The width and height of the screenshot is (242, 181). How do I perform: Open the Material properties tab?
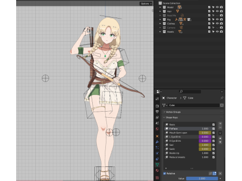157,170
